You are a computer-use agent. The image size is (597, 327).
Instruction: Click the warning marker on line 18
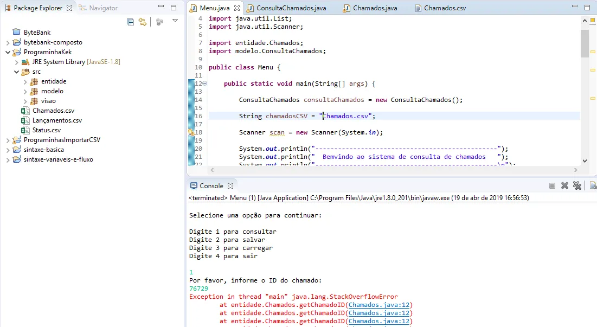pos(191,132)
